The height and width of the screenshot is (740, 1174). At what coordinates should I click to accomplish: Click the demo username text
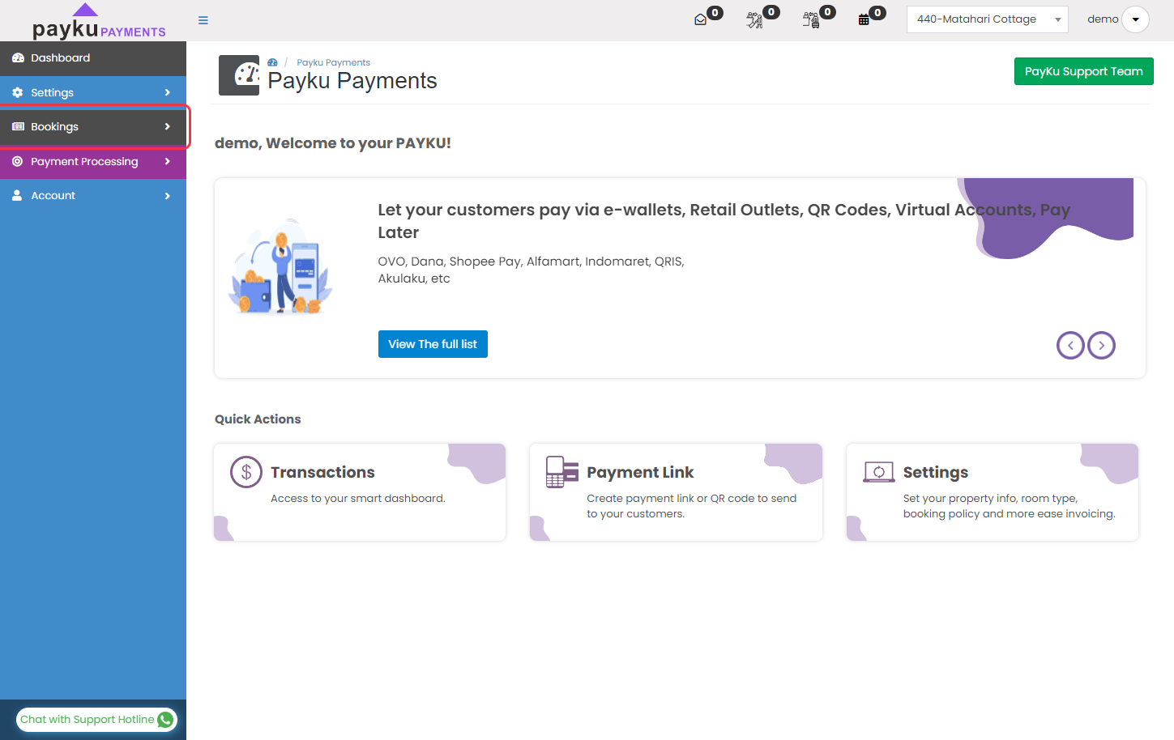(x=1103, y=19)
